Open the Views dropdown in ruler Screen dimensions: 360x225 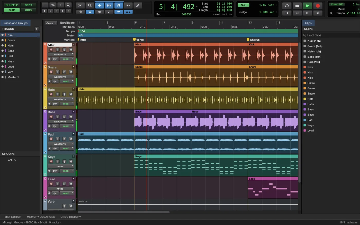(x=51, y=23)
